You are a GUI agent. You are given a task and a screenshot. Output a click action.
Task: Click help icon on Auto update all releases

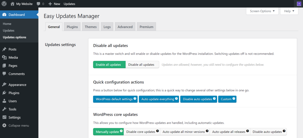pos(248,131)
